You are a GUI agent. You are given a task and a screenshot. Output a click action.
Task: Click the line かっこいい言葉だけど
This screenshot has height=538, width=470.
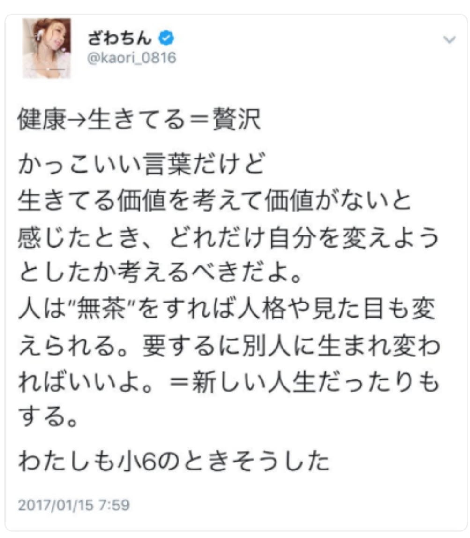(142, 164)
